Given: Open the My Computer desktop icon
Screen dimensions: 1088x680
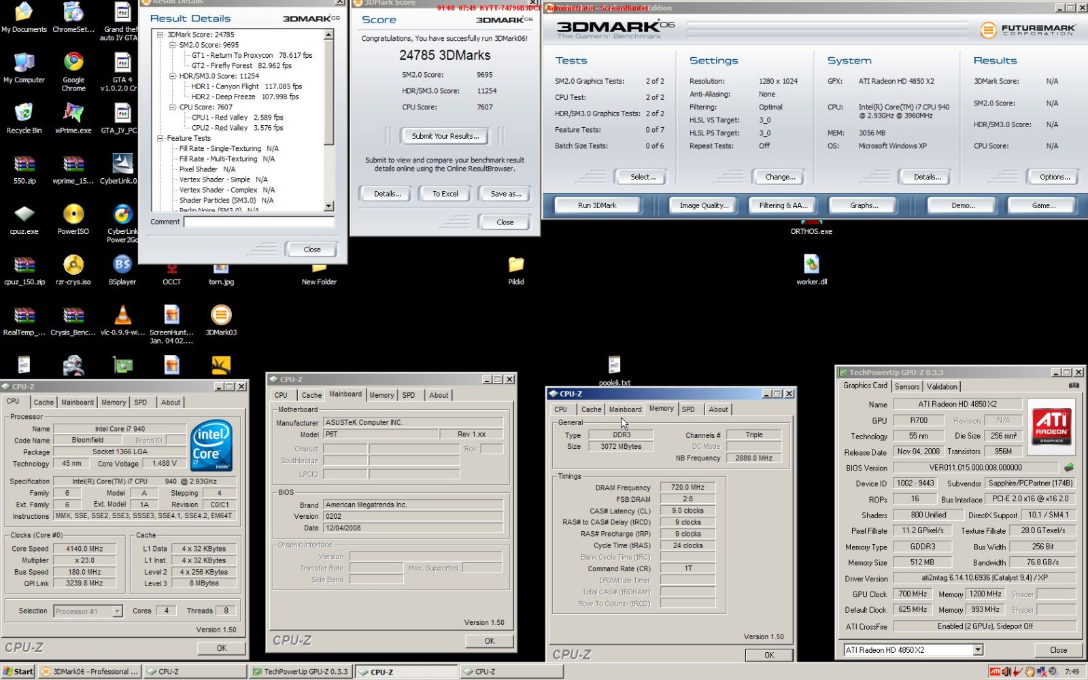Looking at the screenshot, I should click(24, 67).
